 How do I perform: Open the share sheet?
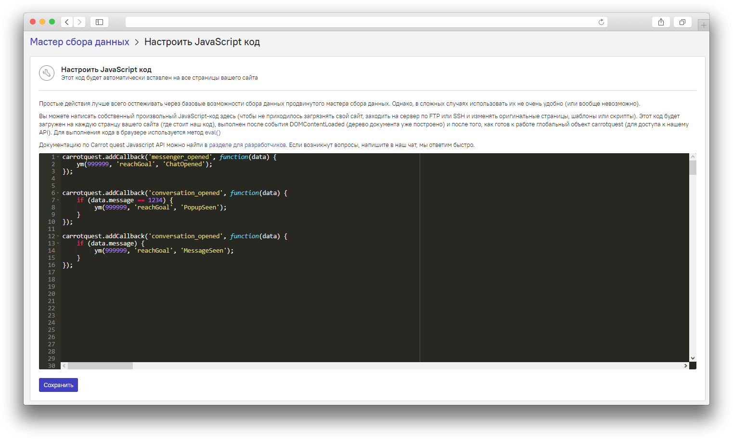click(661, 22)
